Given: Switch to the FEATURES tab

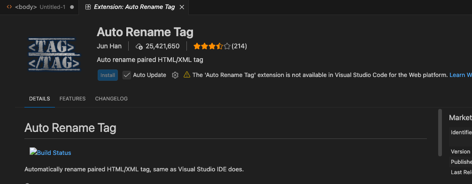Looking at the screenshot, I should pos(72,99).
